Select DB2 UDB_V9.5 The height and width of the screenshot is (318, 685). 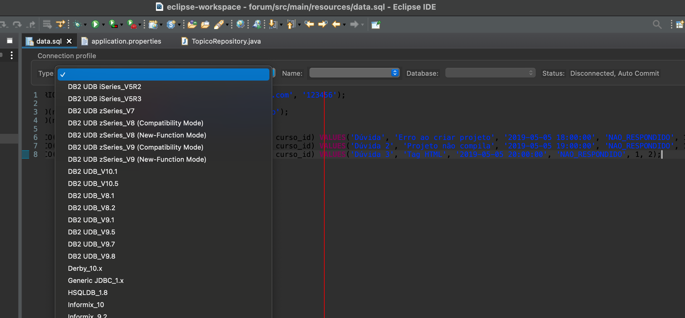click(164, 232)
